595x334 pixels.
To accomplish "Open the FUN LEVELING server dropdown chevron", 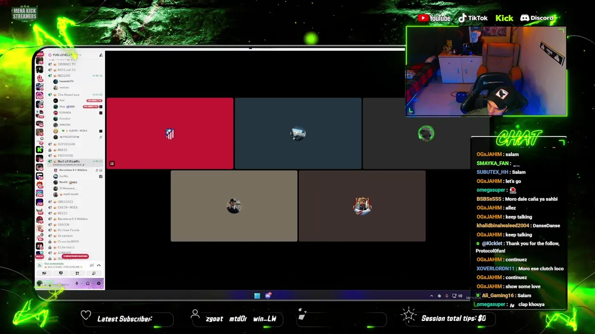I will coord(80,55).
